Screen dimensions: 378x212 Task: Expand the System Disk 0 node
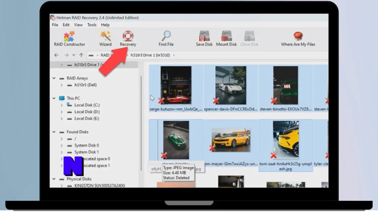(62, 145)
